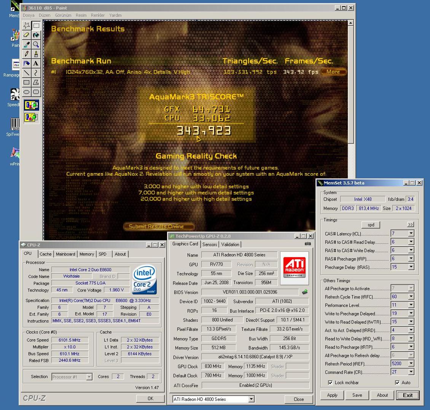Open the Dosya menu in Paint
The width and height of the screenshot is (430, 410).
pos(29,15)
